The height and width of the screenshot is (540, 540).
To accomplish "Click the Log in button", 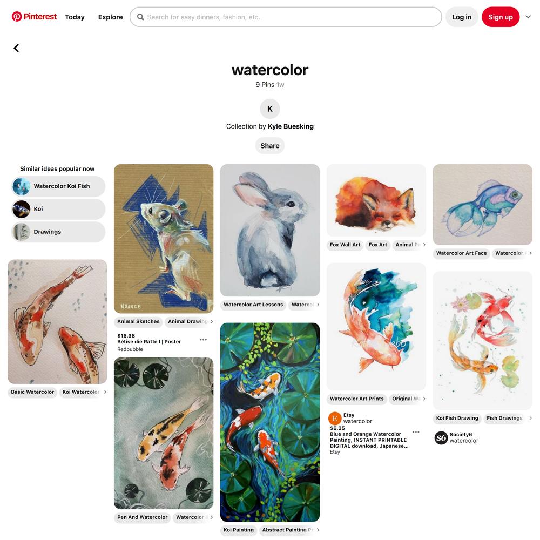I will (462, 17).
